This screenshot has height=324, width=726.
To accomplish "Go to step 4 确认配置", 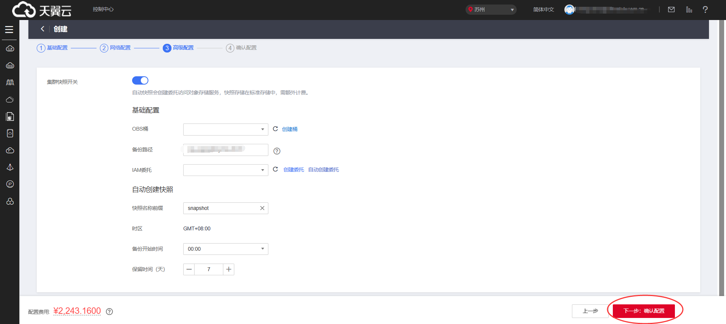I will click(241, 48).
